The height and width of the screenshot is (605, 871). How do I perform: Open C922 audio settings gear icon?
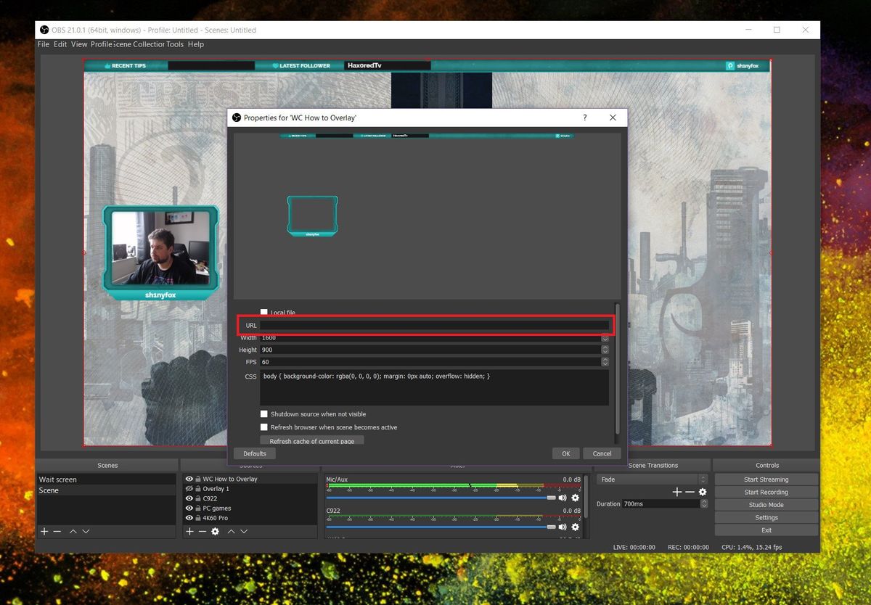574,527
